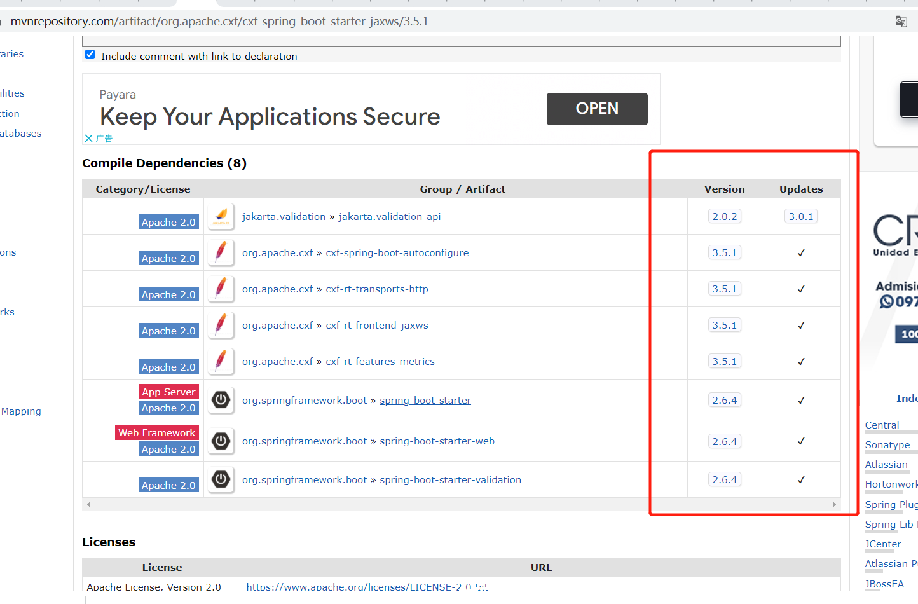Open cxf-rt-features-metrics artifact link
Screen dimensions: 918x604
[380, 362]
